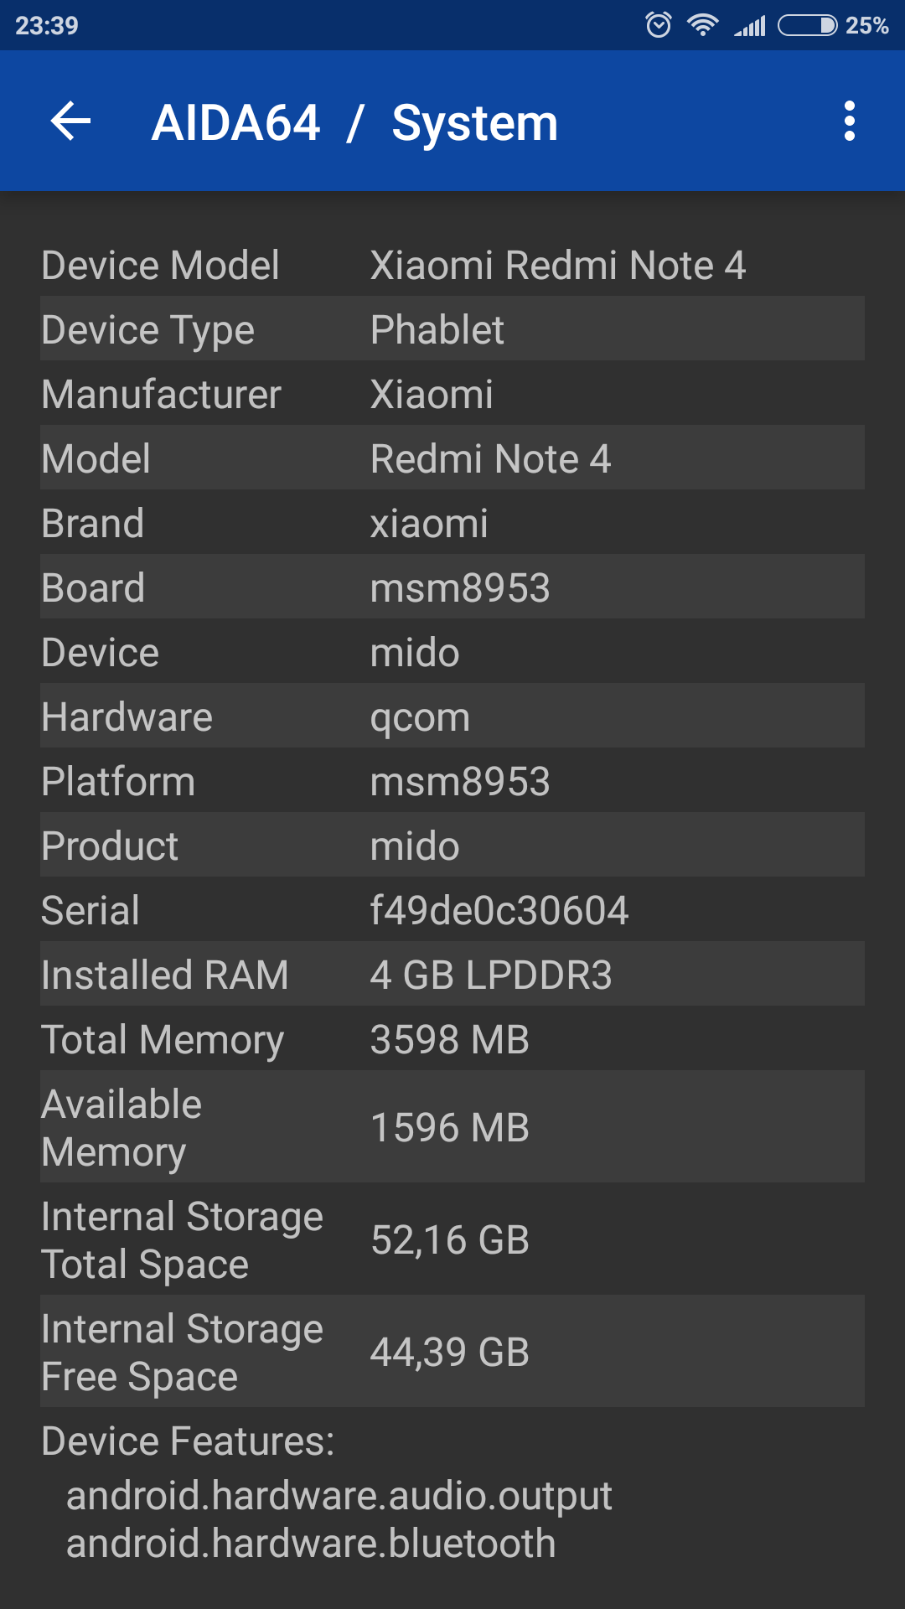Screen dimensions: 905x1609
Task: Tap the AIDA64 / System title
Action: (354, 123)
